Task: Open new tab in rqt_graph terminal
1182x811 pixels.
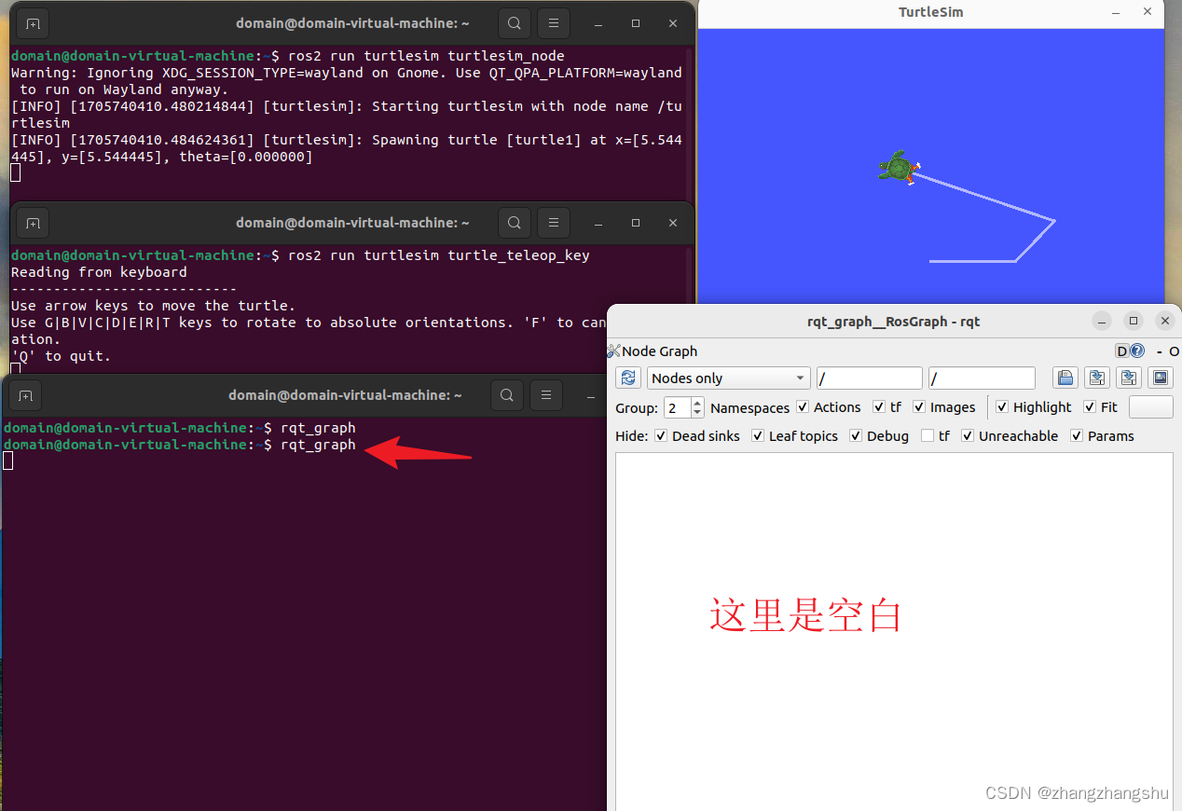Action: [25, 395]
